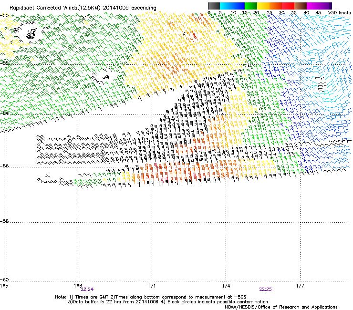This screenshot has width=353, height=310.
Task: Click the '-58' latitude axis label
Action: (x=4, y=221)
